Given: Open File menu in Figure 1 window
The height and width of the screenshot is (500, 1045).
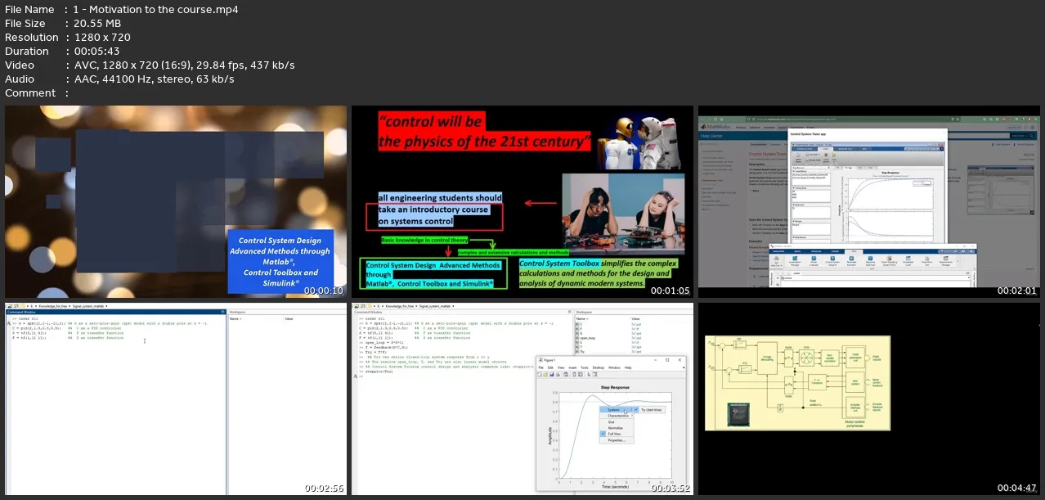Looking at the screenshot, I should click(540, 367).
